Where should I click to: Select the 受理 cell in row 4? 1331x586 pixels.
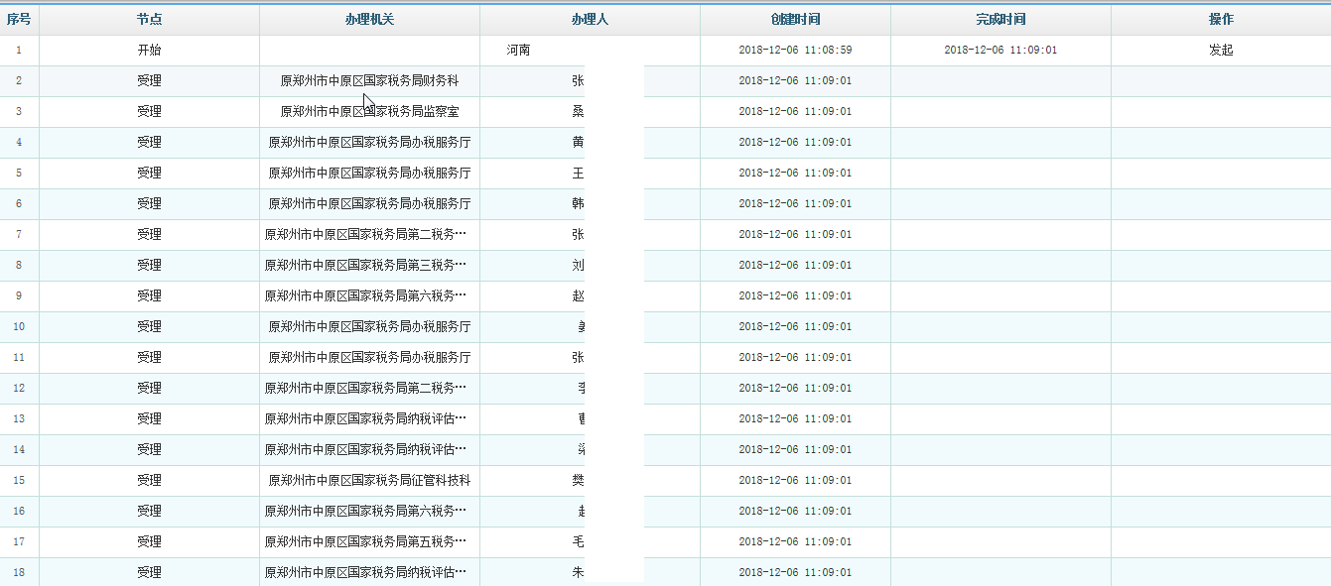149,142
